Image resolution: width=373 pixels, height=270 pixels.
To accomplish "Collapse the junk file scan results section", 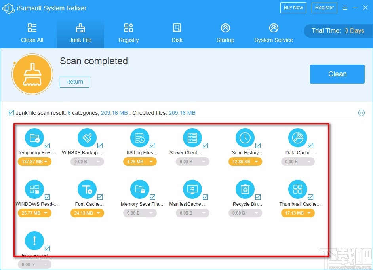I will coord(362,113).
